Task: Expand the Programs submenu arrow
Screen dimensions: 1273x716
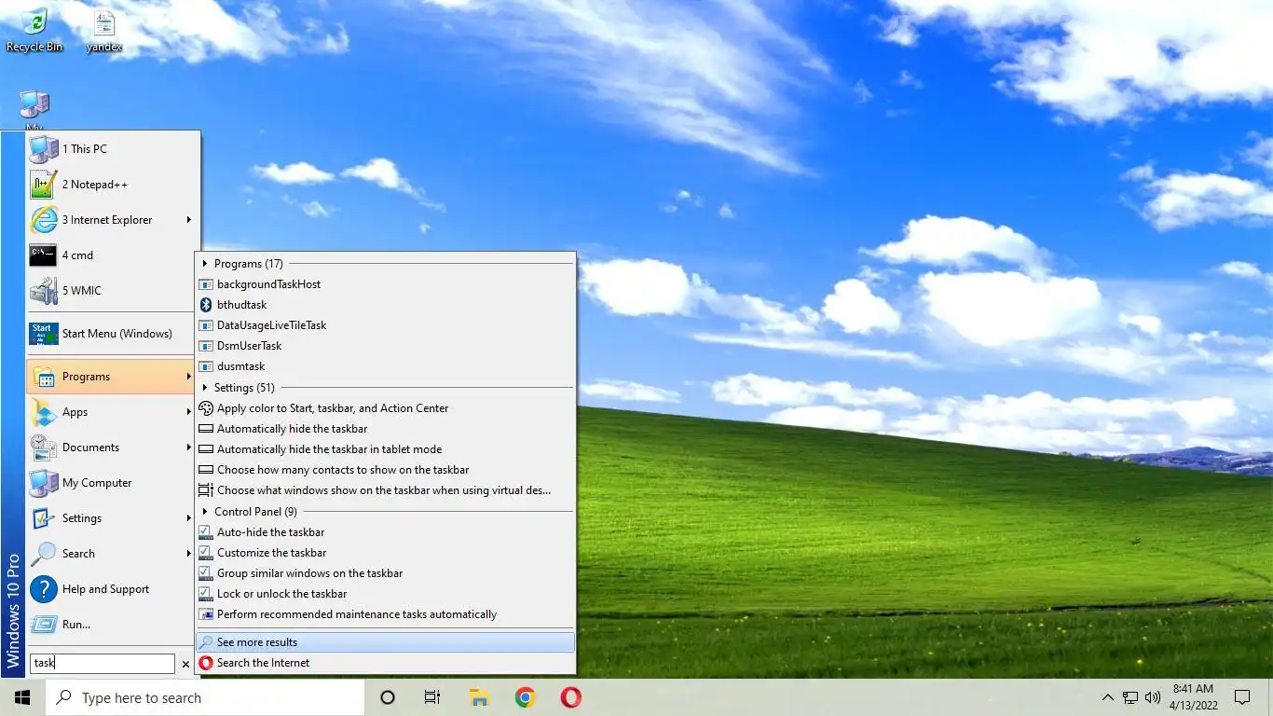Action: pos(188,377)
